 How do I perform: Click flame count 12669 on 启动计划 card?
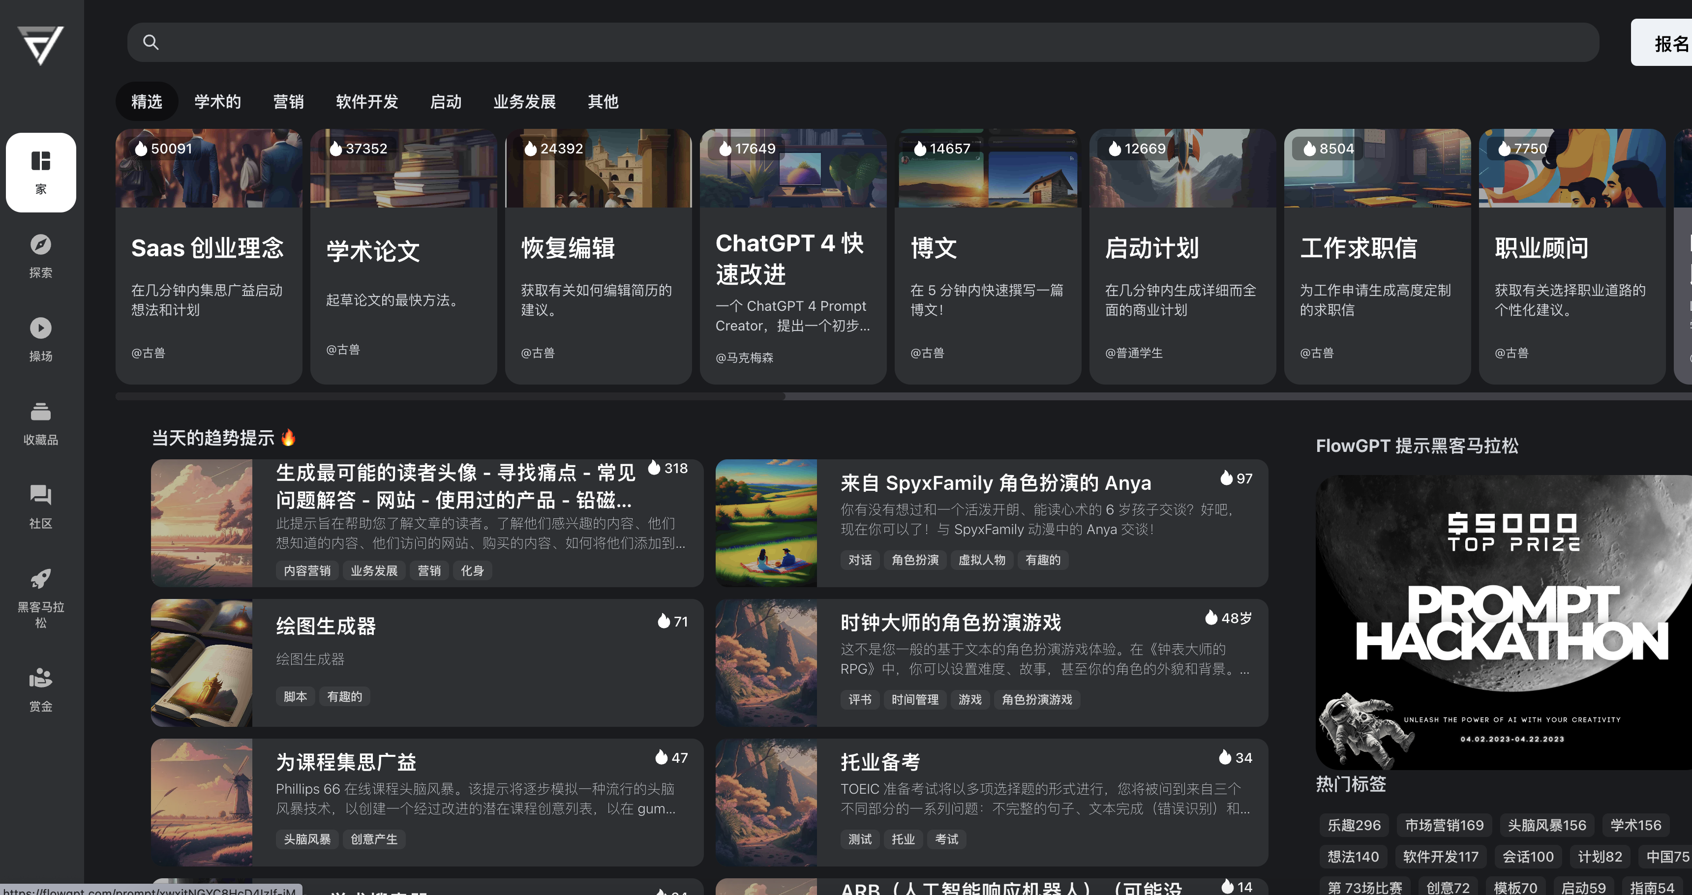click(x=1137, y=149)
